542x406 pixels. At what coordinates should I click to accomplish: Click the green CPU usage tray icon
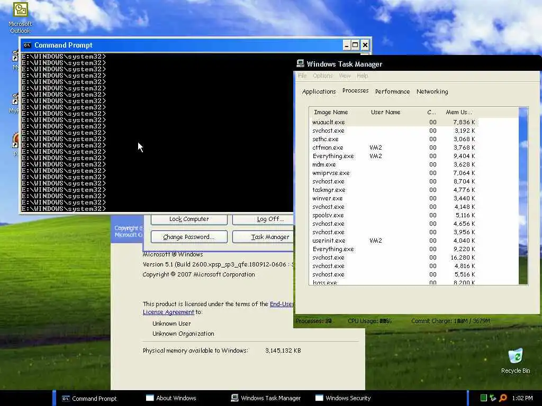483,398
